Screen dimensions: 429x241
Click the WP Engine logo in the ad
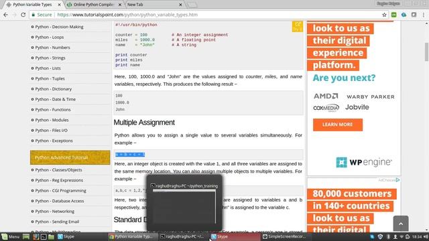[x=364, y=162]
